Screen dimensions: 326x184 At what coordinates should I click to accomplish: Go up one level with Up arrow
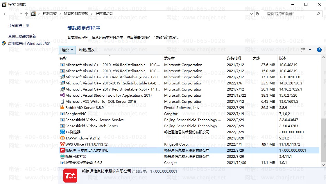click(27, 14)
